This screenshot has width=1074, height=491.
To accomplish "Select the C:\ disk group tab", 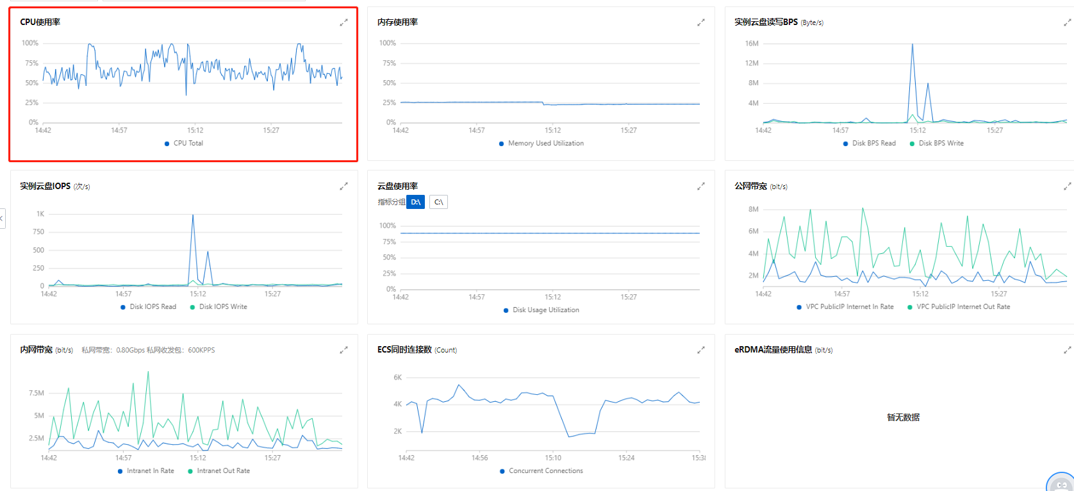I will click(x=438, y=202).
